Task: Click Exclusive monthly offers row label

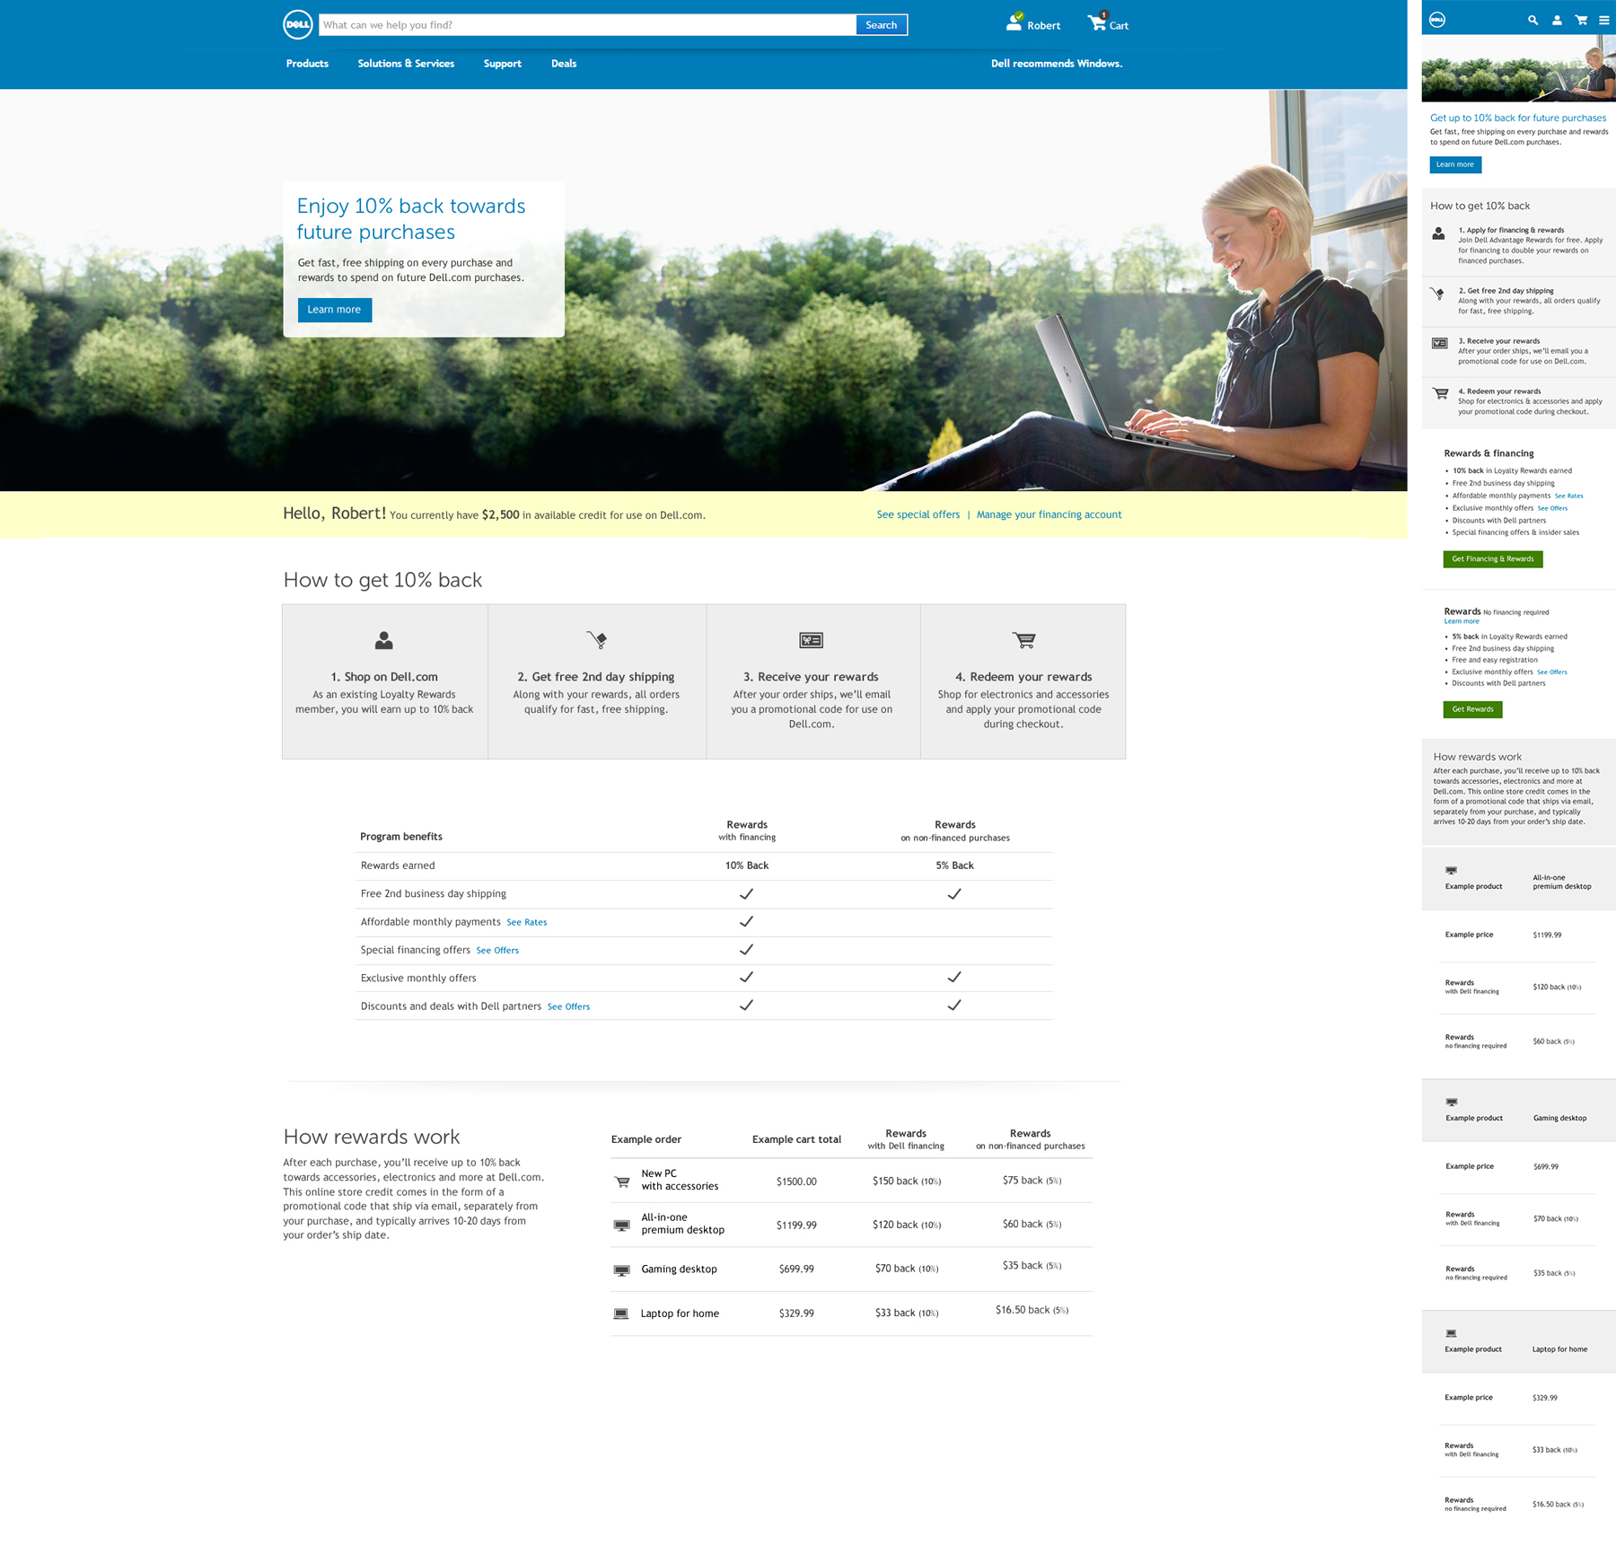Action: coord(418,978)
